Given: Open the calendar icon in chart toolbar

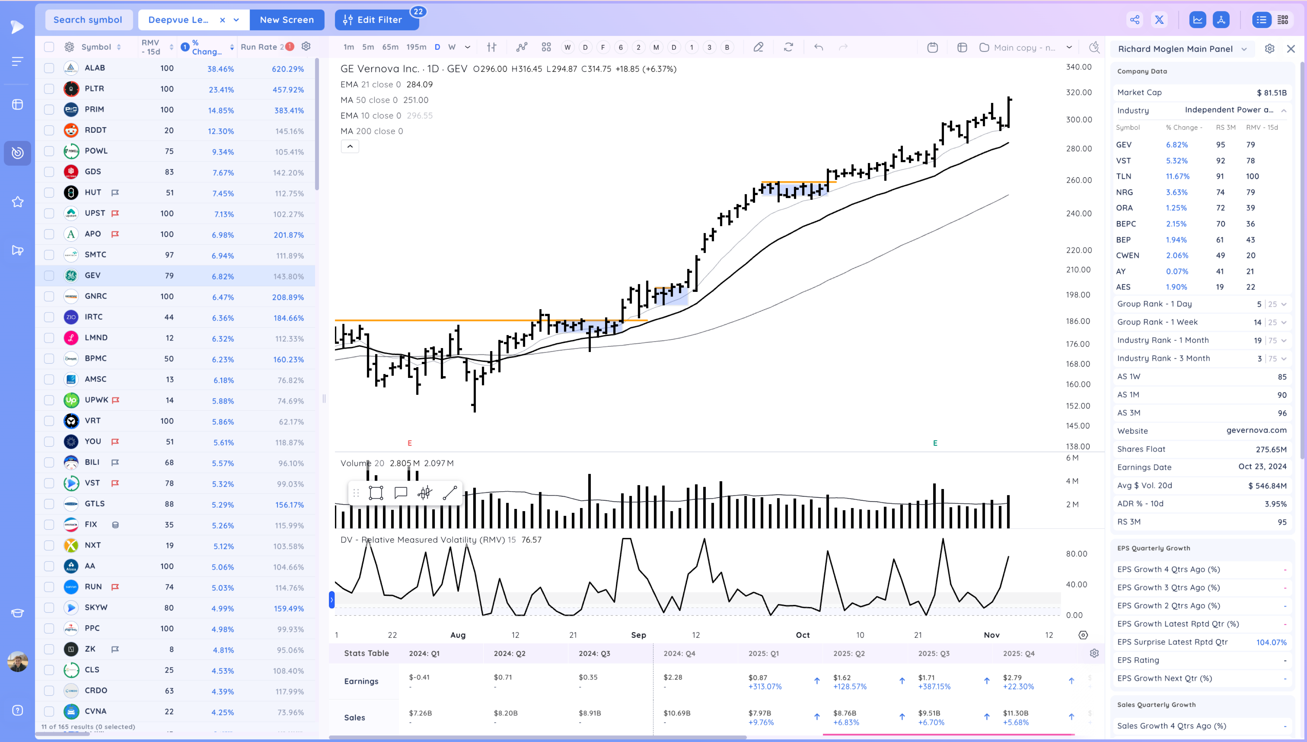Looking at the screenshot, I should point(933,47).
